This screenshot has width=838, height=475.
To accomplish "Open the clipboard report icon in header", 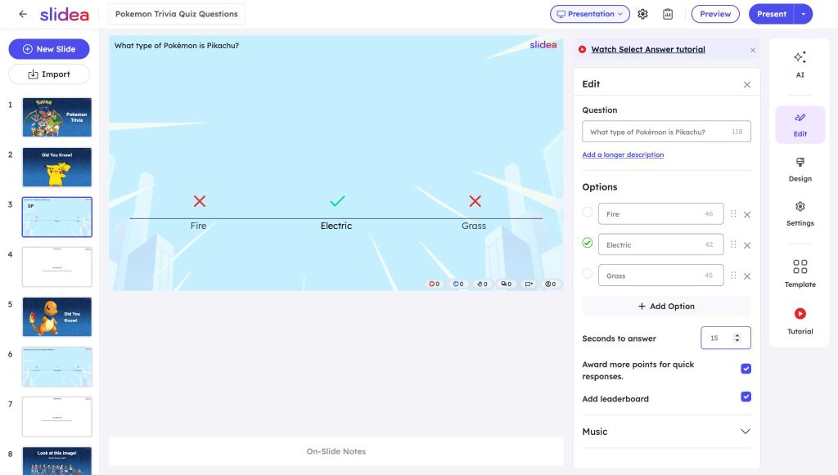I will (x=668, y=14).
